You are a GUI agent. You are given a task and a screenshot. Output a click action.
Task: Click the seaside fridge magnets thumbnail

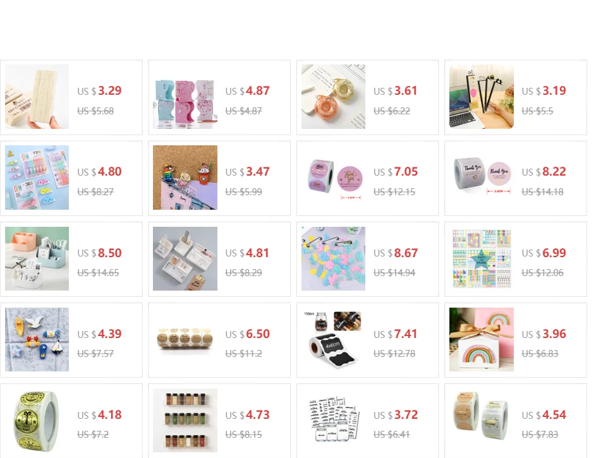click(37, 339)
